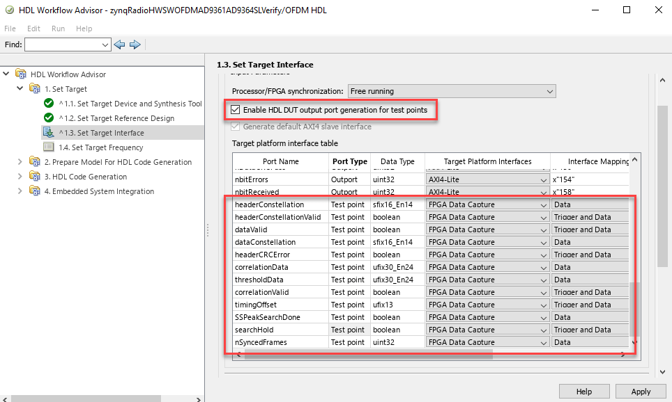Open the Edit menu

click(33, 29)
